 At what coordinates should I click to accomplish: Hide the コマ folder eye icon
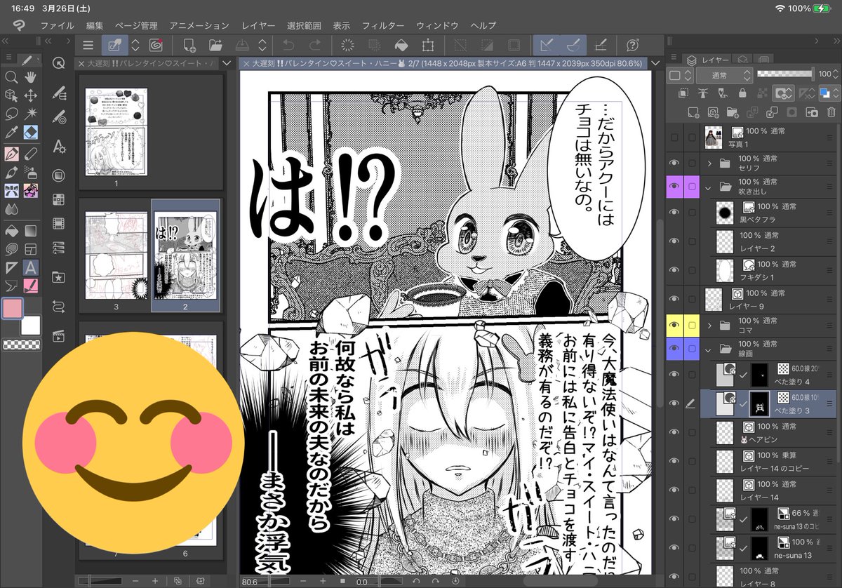[x=674, y=325]
